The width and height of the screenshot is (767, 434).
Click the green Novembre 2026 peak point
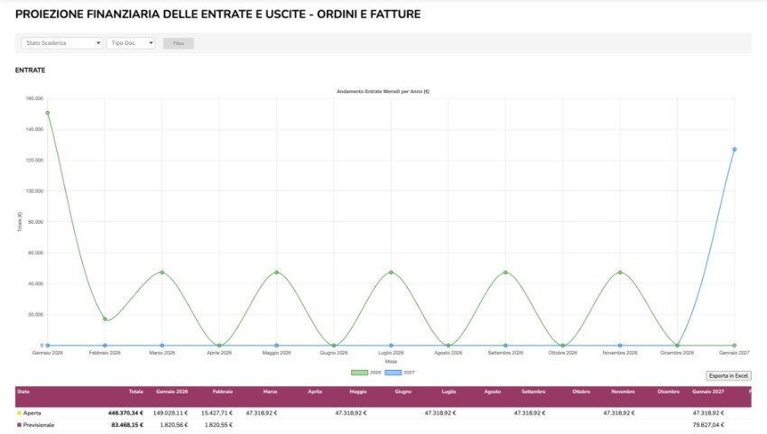620,272
